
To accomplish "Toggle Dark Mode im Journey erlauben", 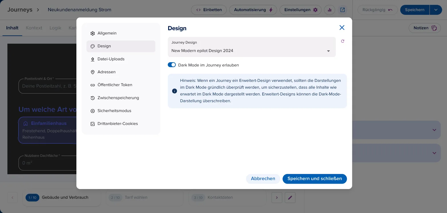I will 172,65.
